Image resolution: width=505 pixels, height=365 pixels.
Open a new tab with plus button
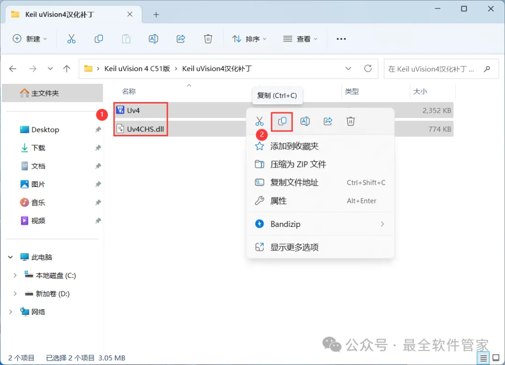(x=156, y=15)
